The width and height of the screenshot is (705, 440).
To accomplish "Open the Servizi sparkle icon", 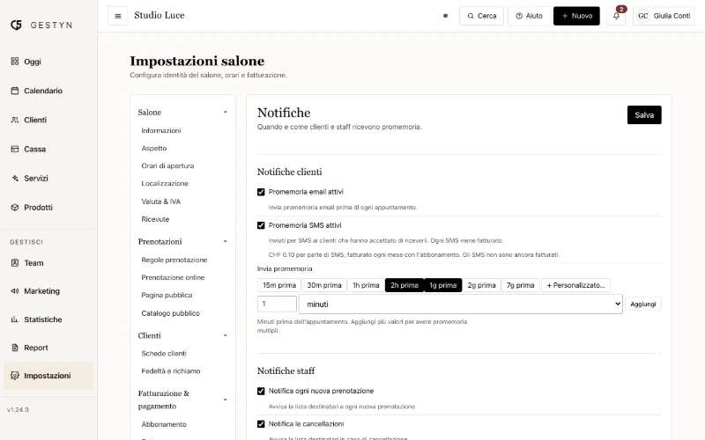I will click(x=15, y=179).
